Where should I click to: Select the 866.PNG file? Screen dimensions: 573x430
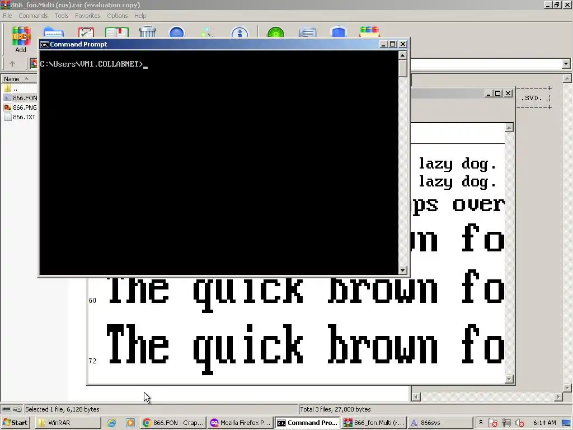[21, 107]
